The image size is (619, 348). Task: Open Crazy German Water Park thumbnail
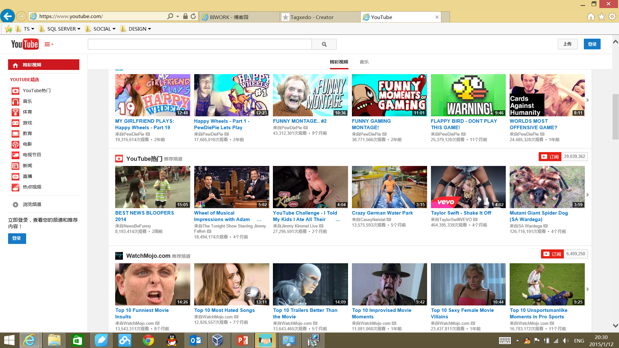pos(389,187)
